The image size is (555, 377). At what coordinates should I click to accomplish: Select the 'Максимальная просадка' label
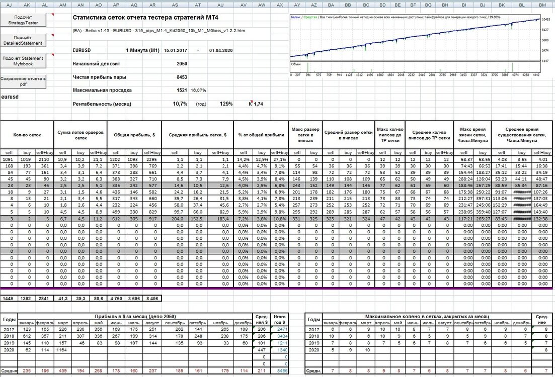tap(102, 90)
